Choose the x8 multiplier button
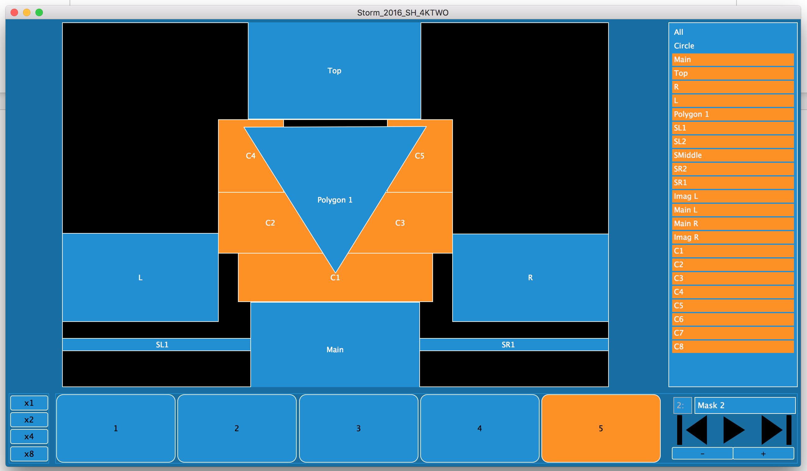This screenshot has height=471, width=807. 29,454
